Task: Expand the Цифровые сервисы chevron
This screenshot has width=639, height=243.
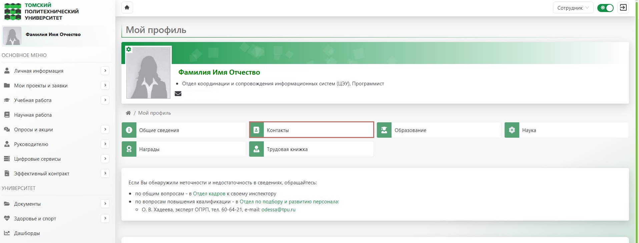Action: pyautogui.click(x=105, y=159)
